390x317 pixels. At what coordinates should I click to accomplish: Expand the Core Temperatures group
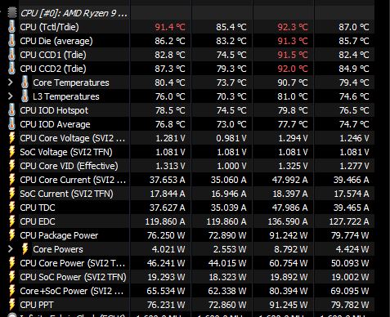(x=11, y=83)
